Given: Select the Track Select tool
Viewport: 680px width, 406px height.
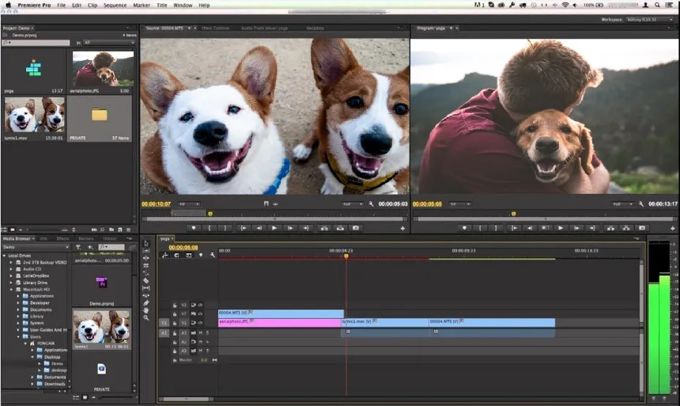Looking at the screenshot, I should [146, 251].
